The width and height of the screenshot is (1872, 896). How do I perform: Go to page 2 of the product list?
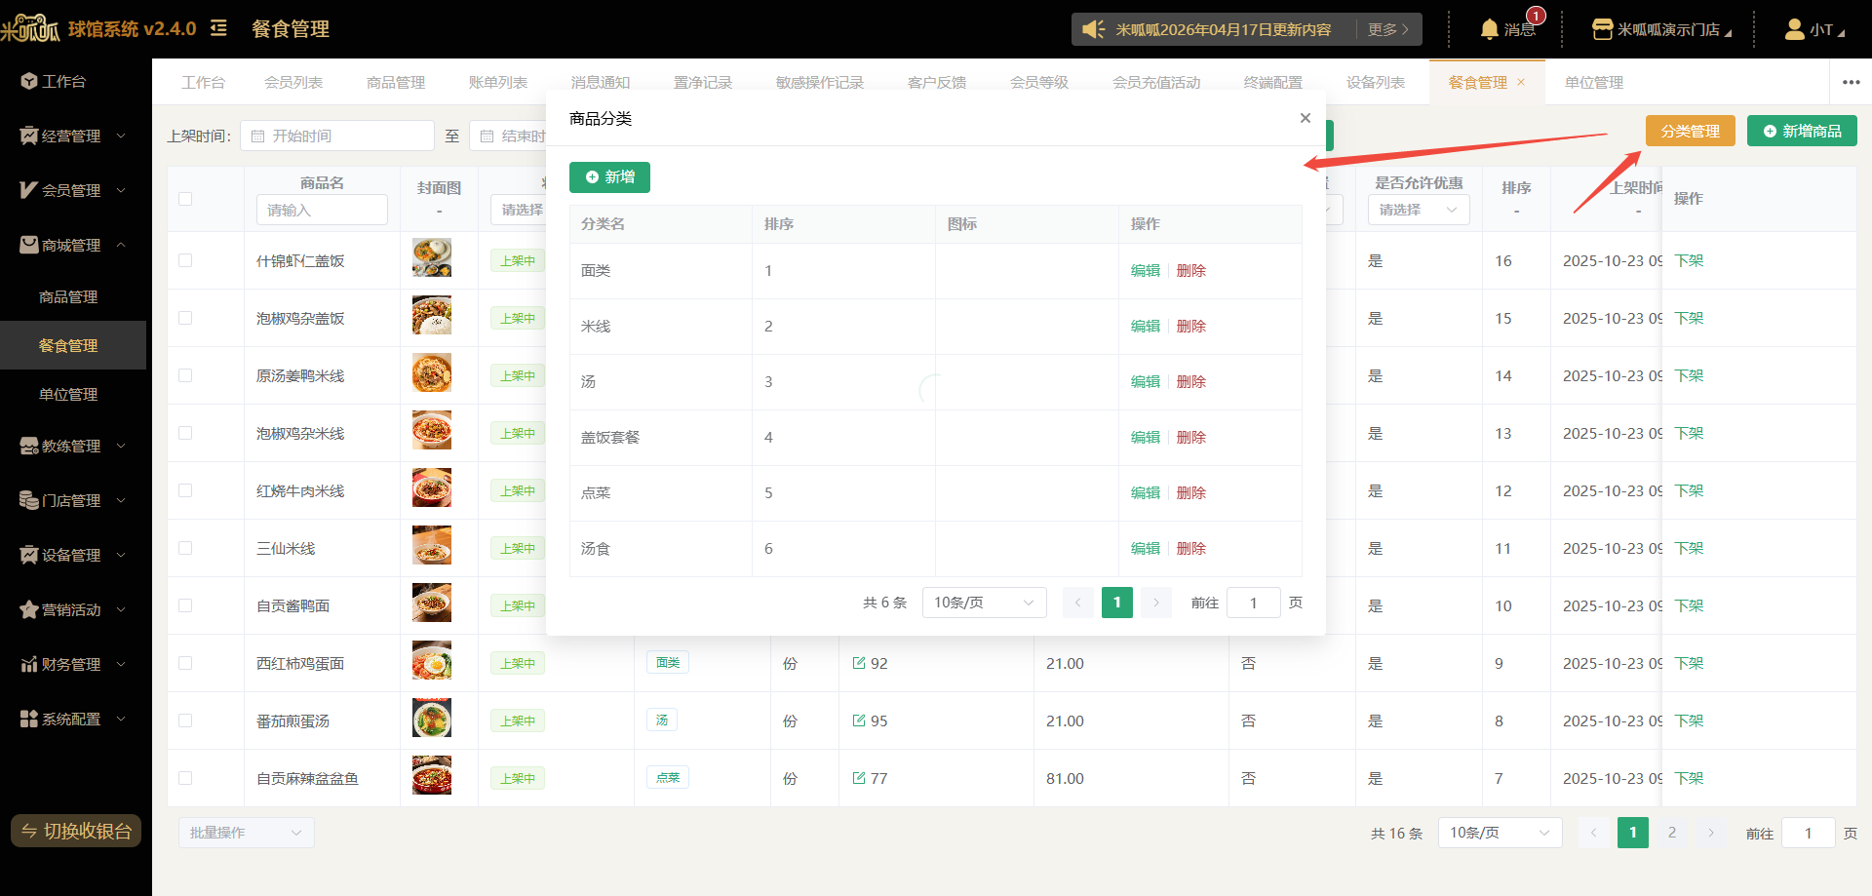click(x=1672, y=833)
